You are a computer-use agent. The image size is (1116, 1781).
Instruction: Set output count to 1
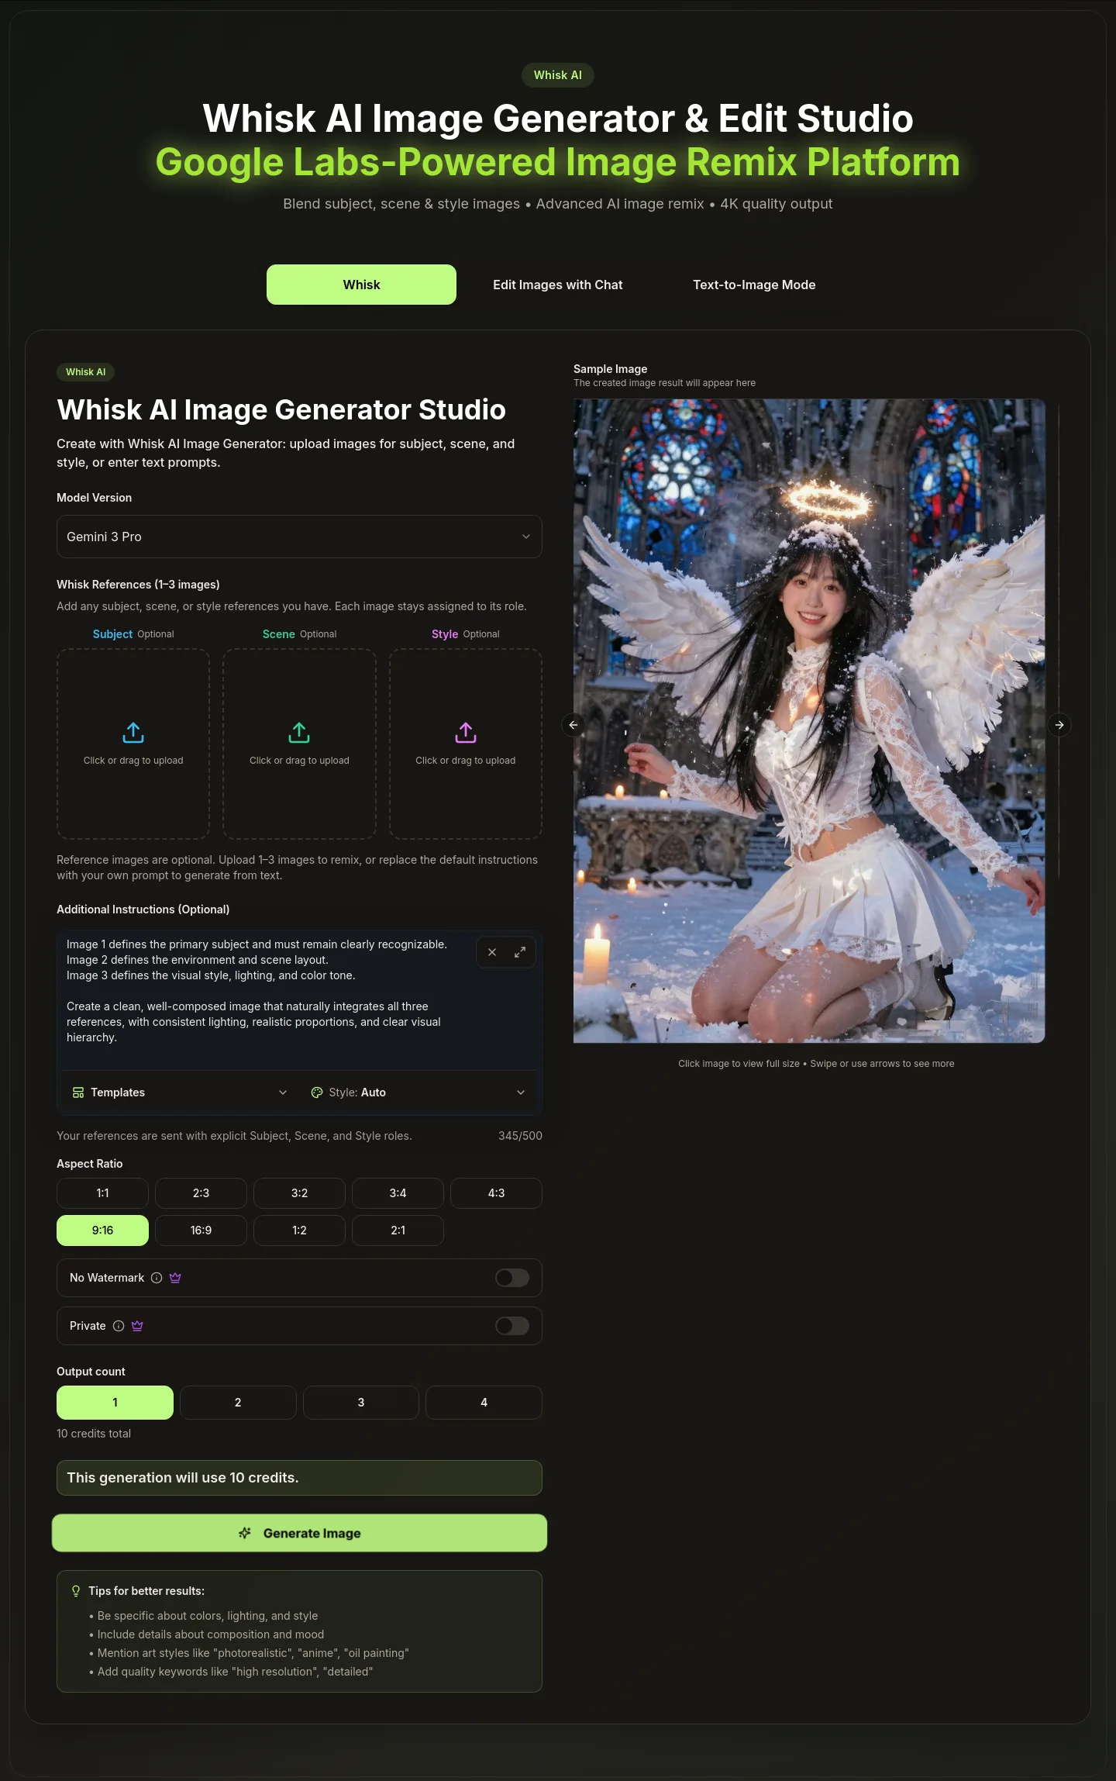115,1403
